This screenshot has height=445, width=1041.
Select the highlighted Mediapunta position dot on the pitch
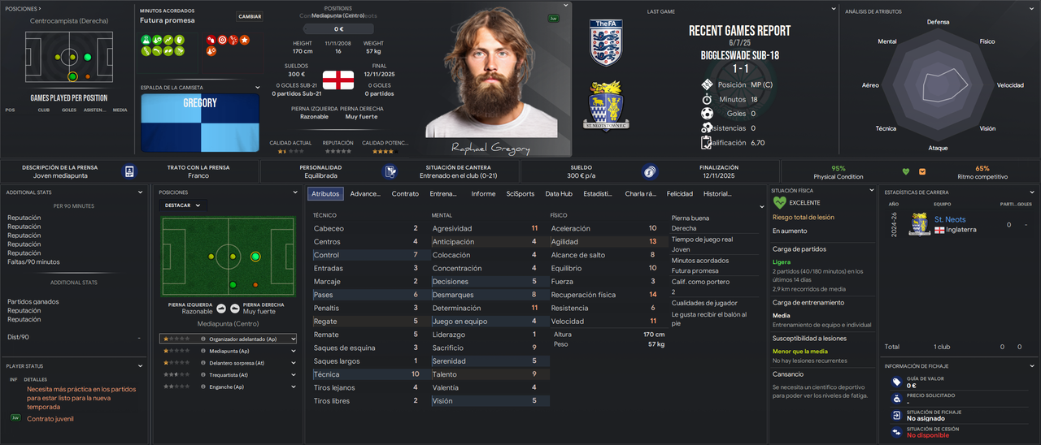coord(255,257)
